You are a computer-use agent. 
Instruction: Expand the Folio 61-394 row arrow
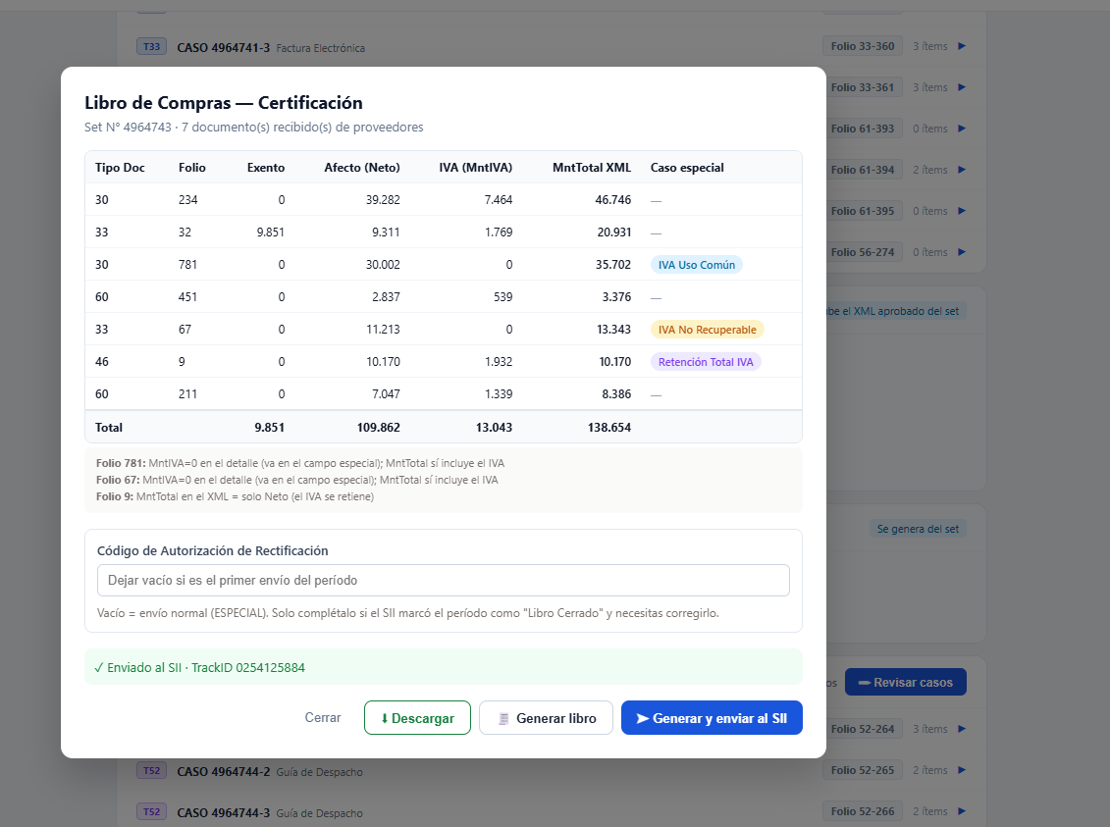click(x=962, y=170)
